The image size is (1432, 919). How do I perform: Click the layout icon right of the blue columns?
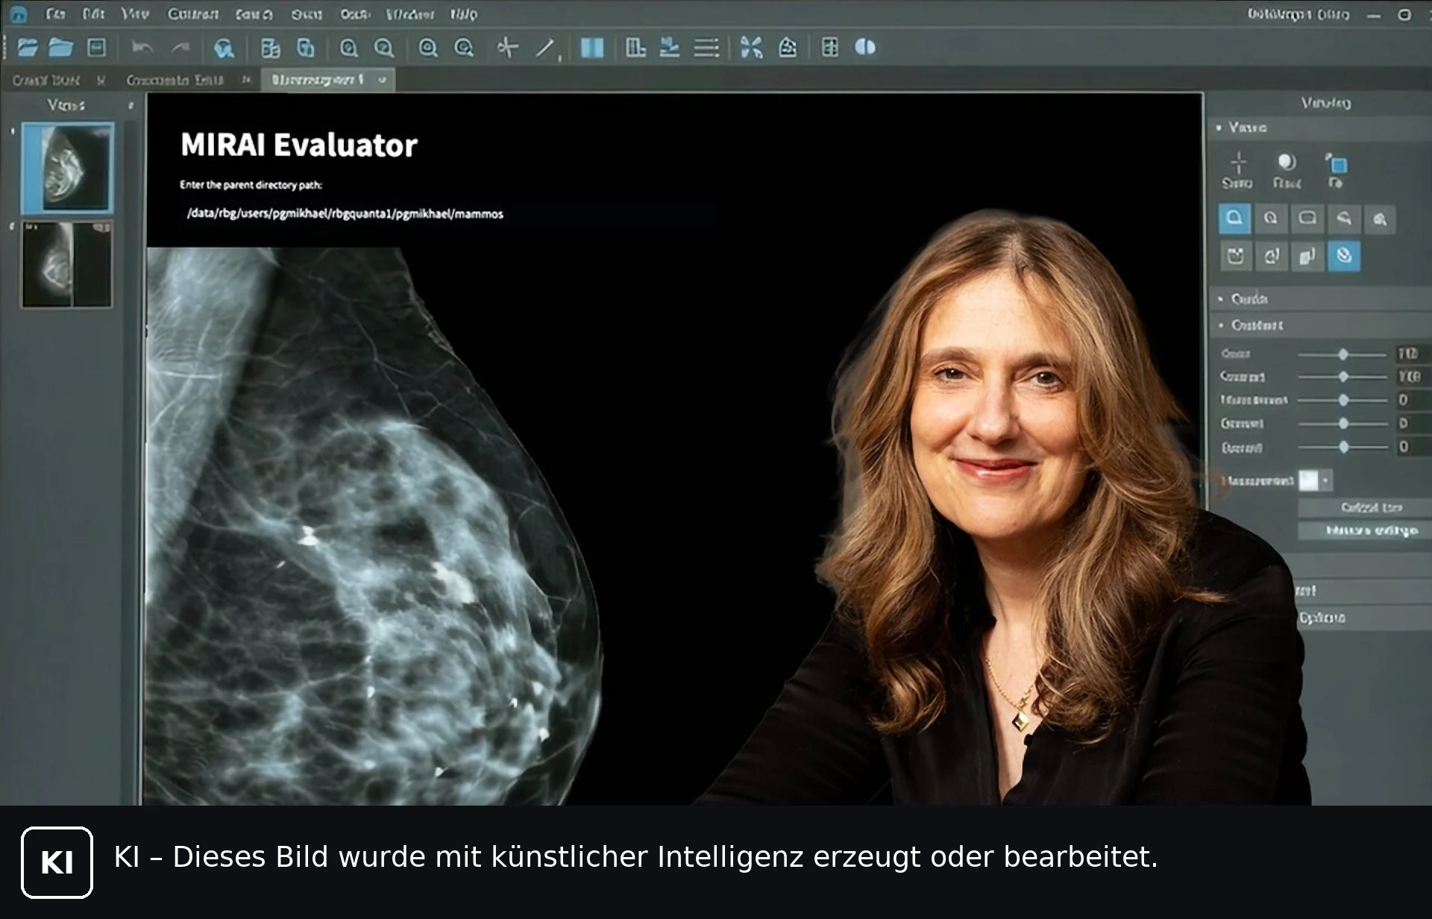pos(635,48)
